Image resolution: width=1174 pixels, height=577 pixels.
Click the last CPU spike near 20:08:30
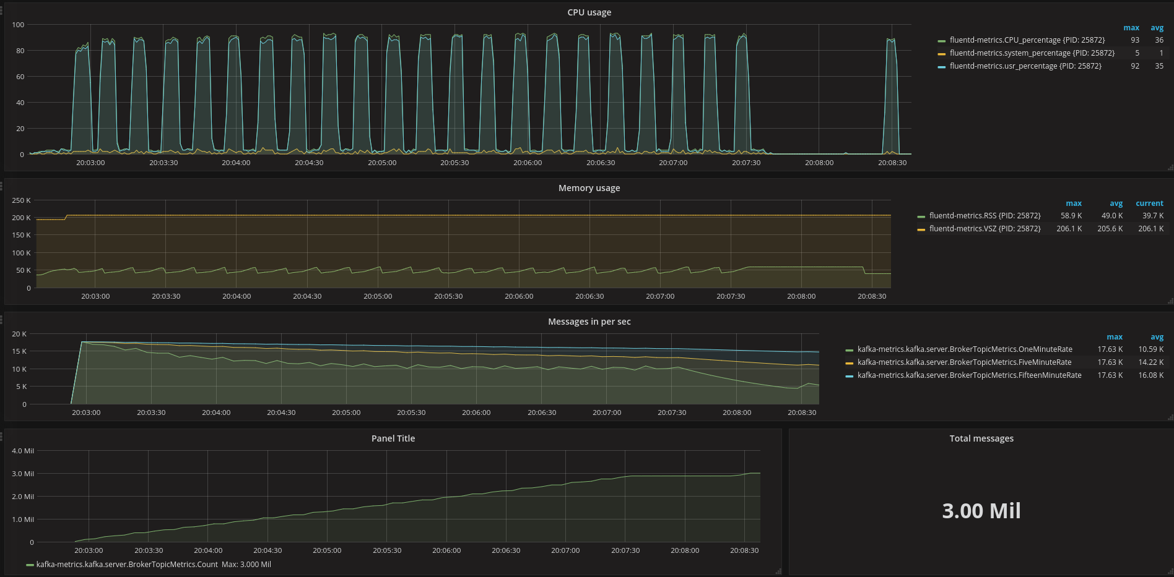[892, 96]
